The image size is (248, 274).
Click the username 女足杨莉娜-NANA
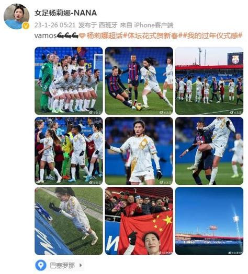click(x=66, y=13)
